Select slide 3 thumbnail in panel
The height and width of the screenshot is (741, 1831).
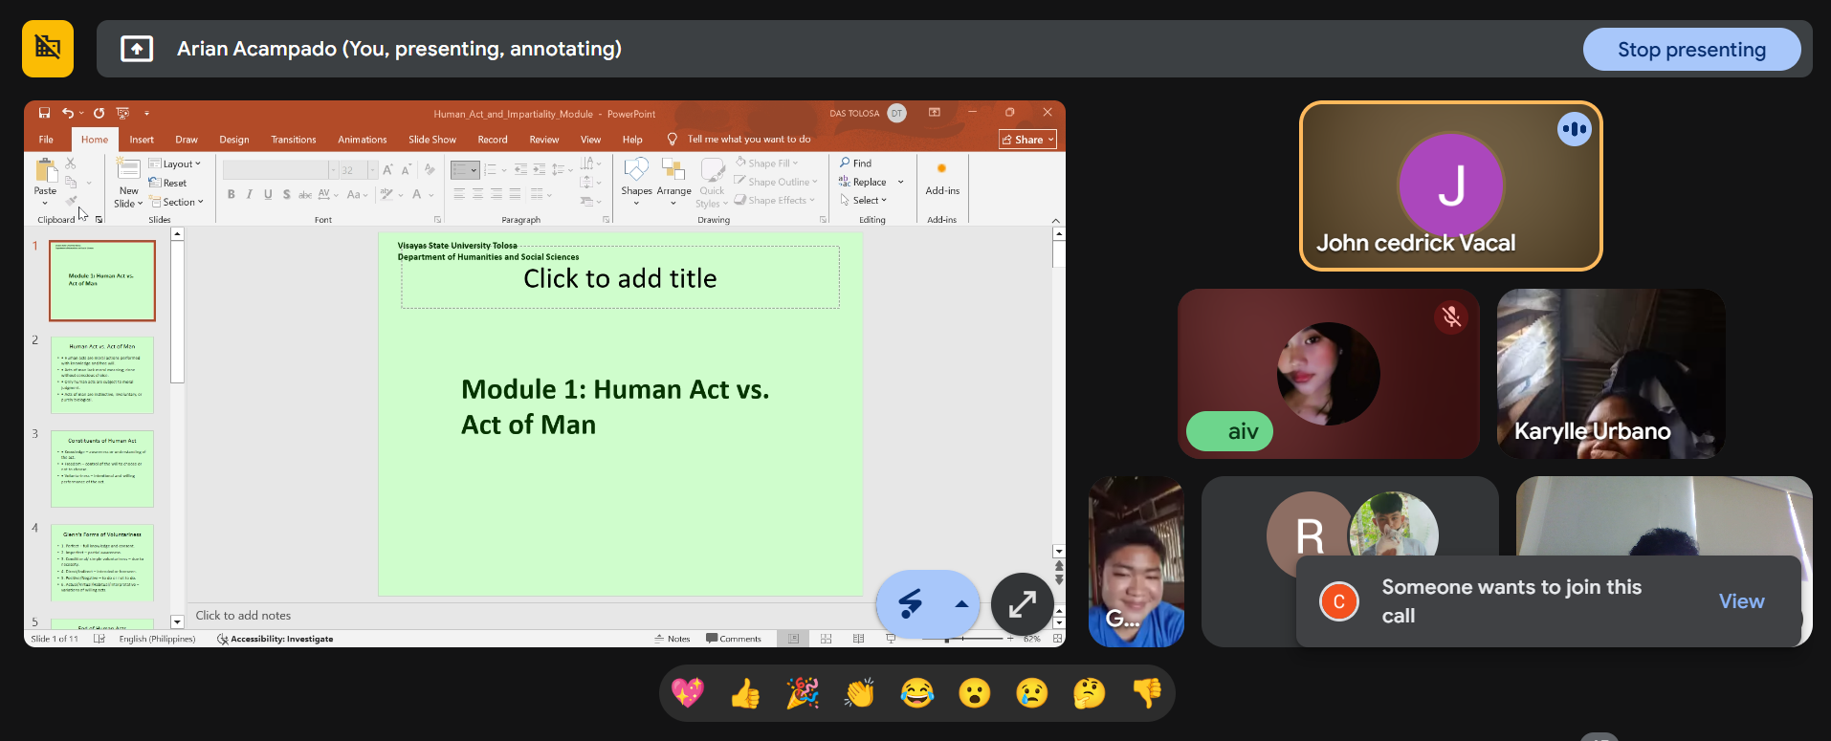tap(102, 468)
